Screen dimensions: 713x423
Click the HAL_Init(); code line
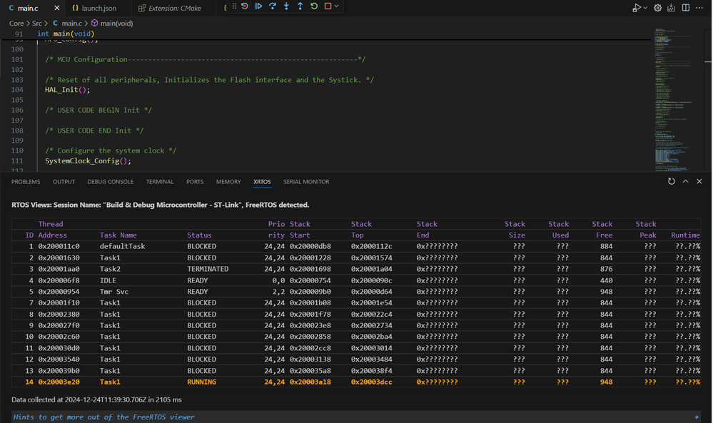click(67, 90)
